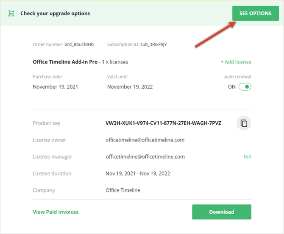
Task: Edit the license manager
Action: pos(247,156)
